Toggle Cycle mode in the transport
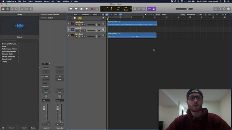Screen dimensions: 232x130 click(x=97, y=9)
